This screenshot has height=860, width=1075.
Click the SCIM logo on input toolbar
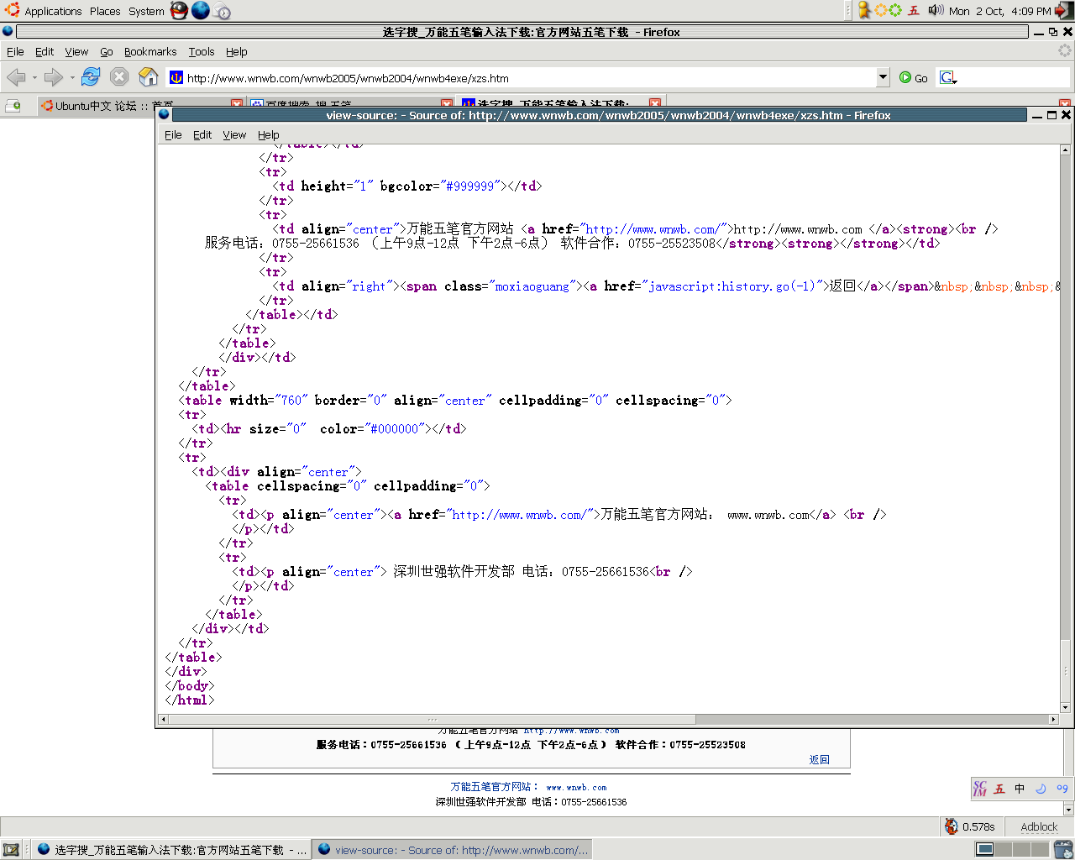pos(980,789)
